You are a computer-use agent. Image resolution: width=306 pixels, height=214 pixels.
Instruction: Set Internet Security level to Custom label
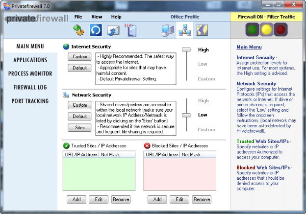coord(206,79)
